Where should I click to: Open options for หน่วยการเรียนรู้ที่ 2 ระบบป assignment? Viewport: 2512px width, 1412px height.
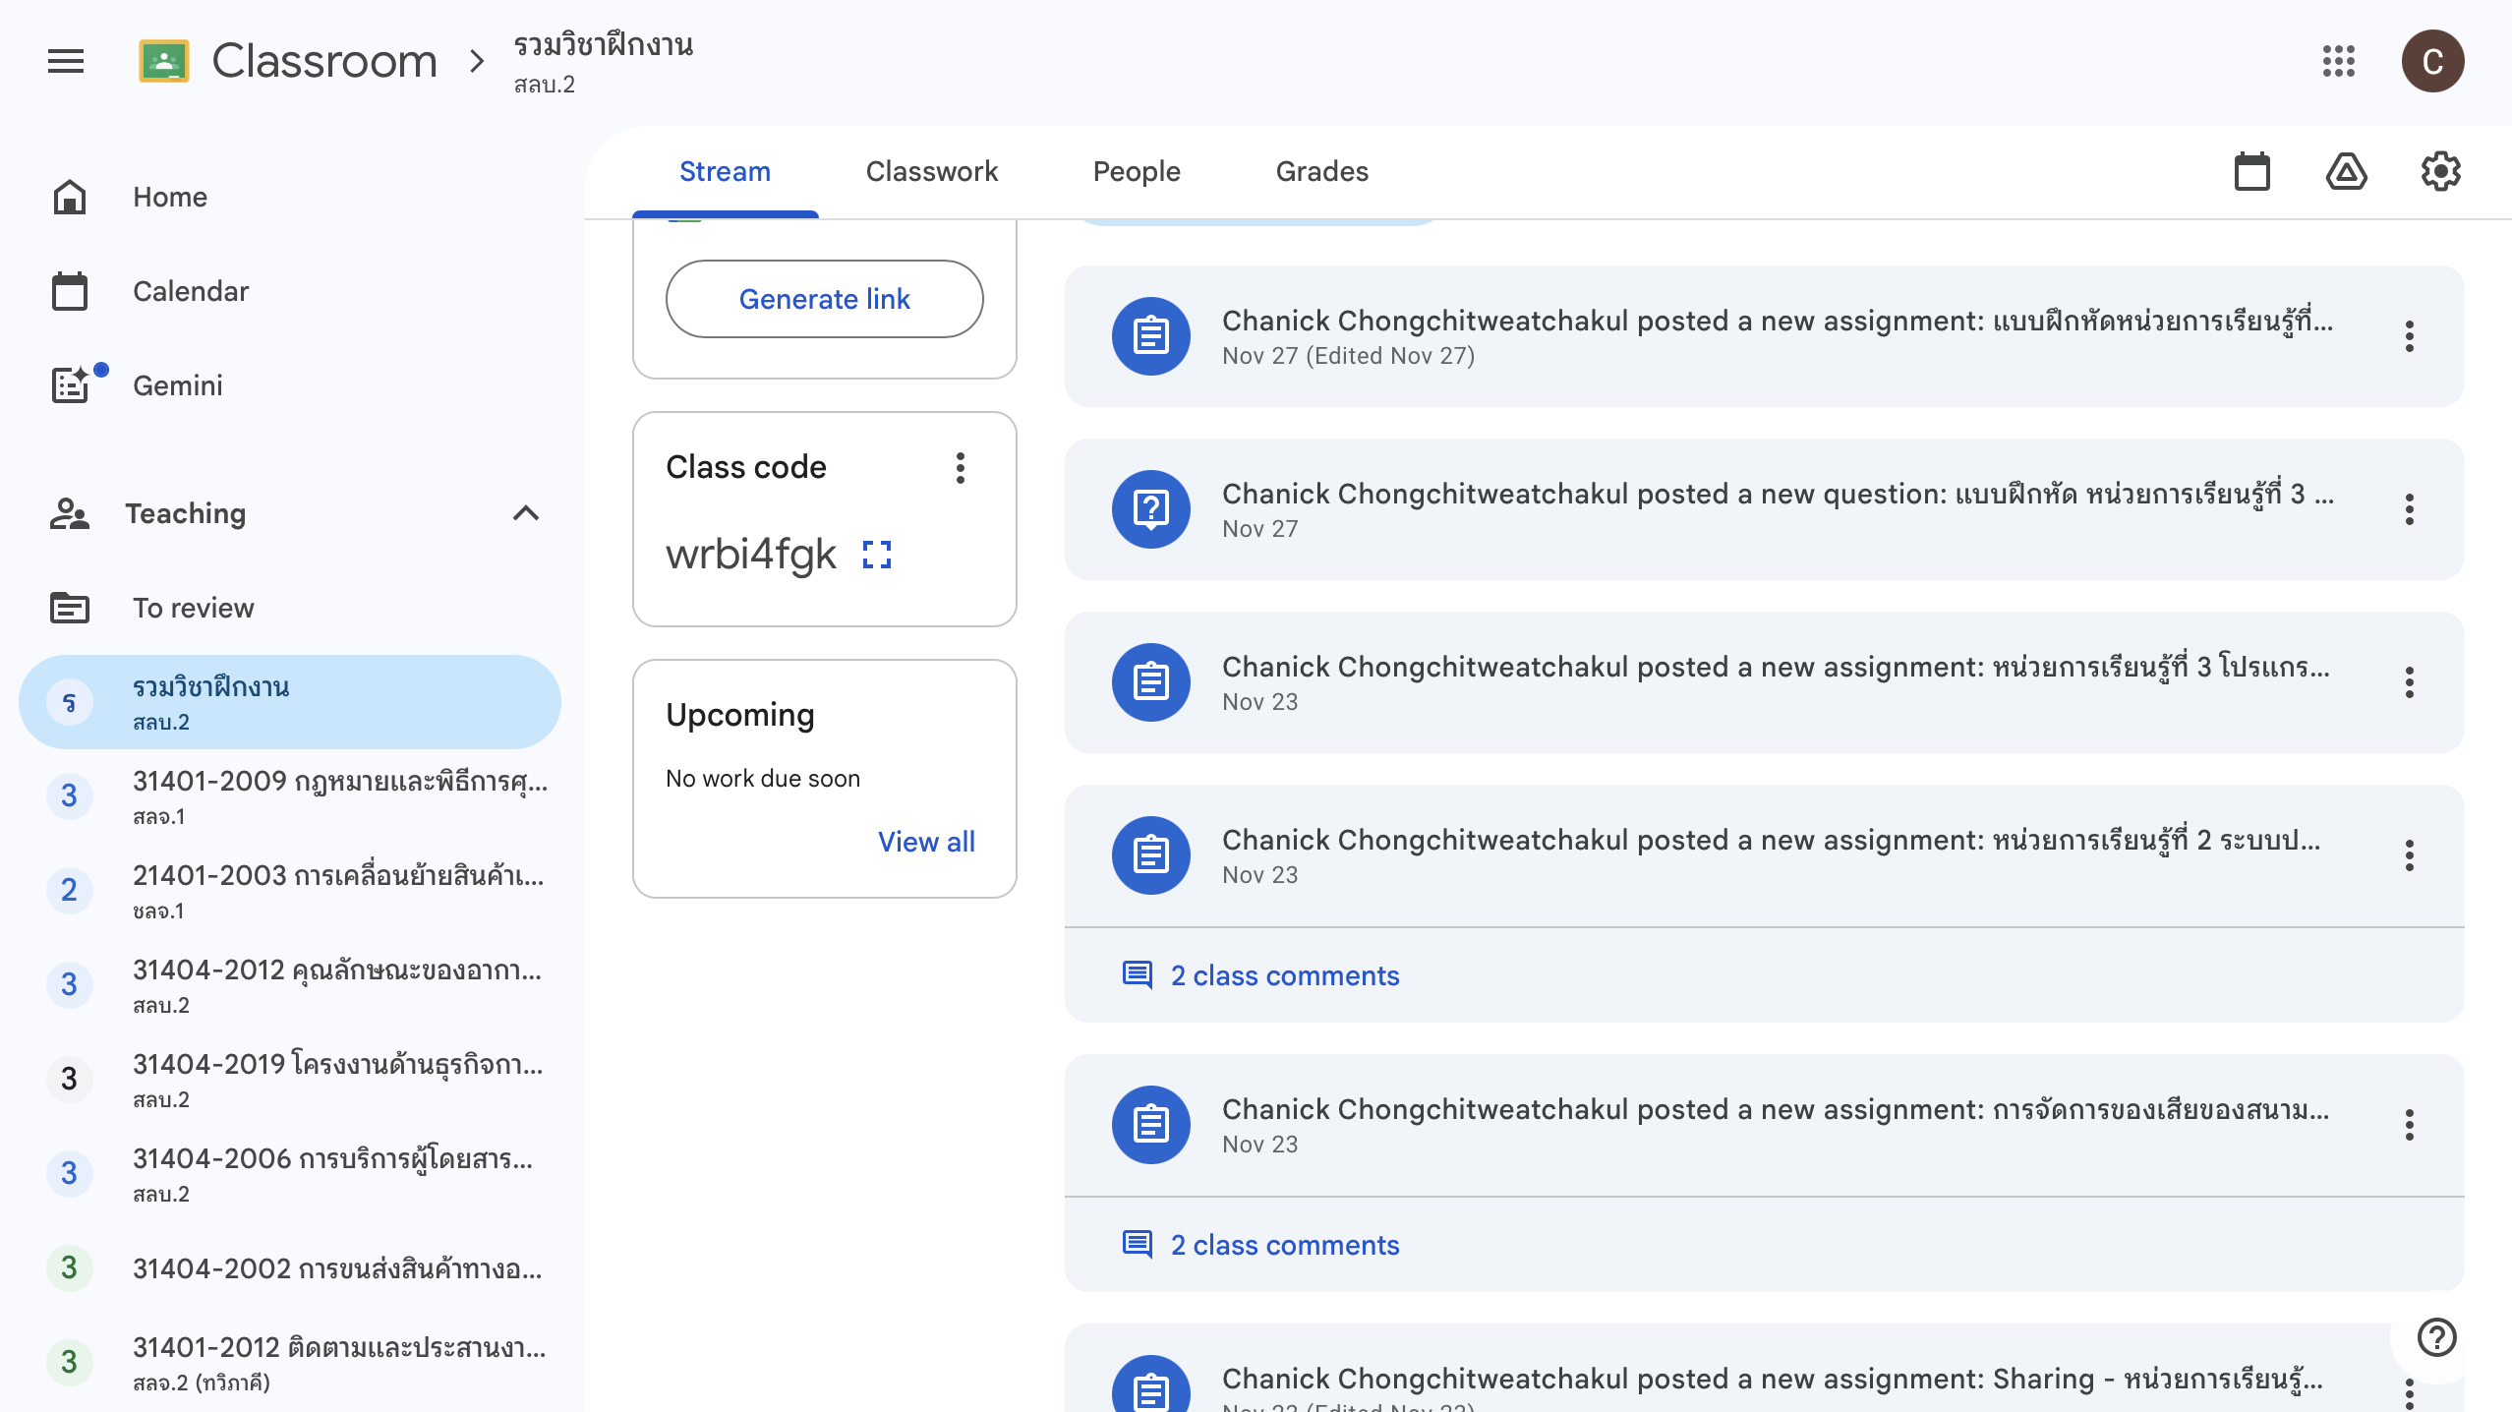(2409, 855)
